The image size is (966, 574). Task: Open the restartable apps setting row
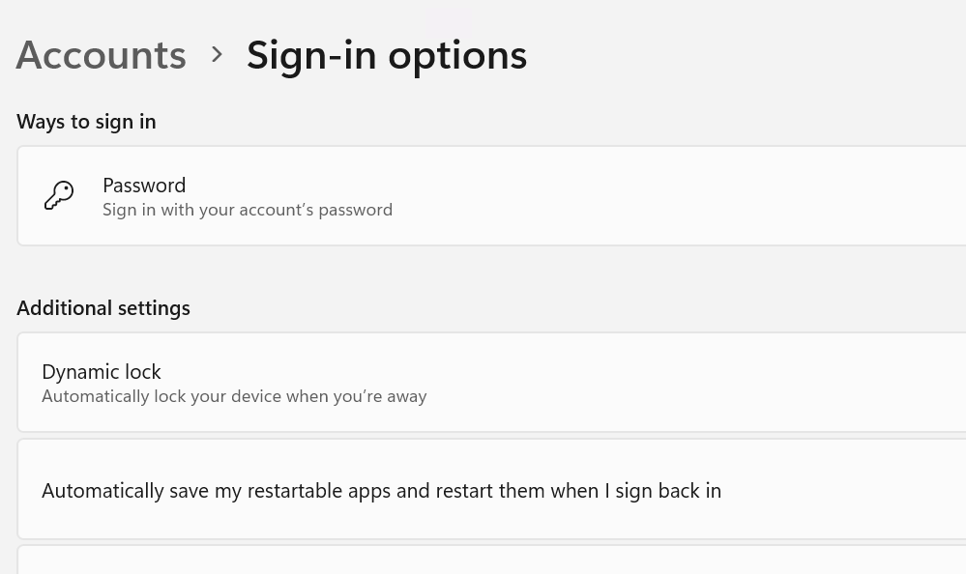click(x=491, y=490)
